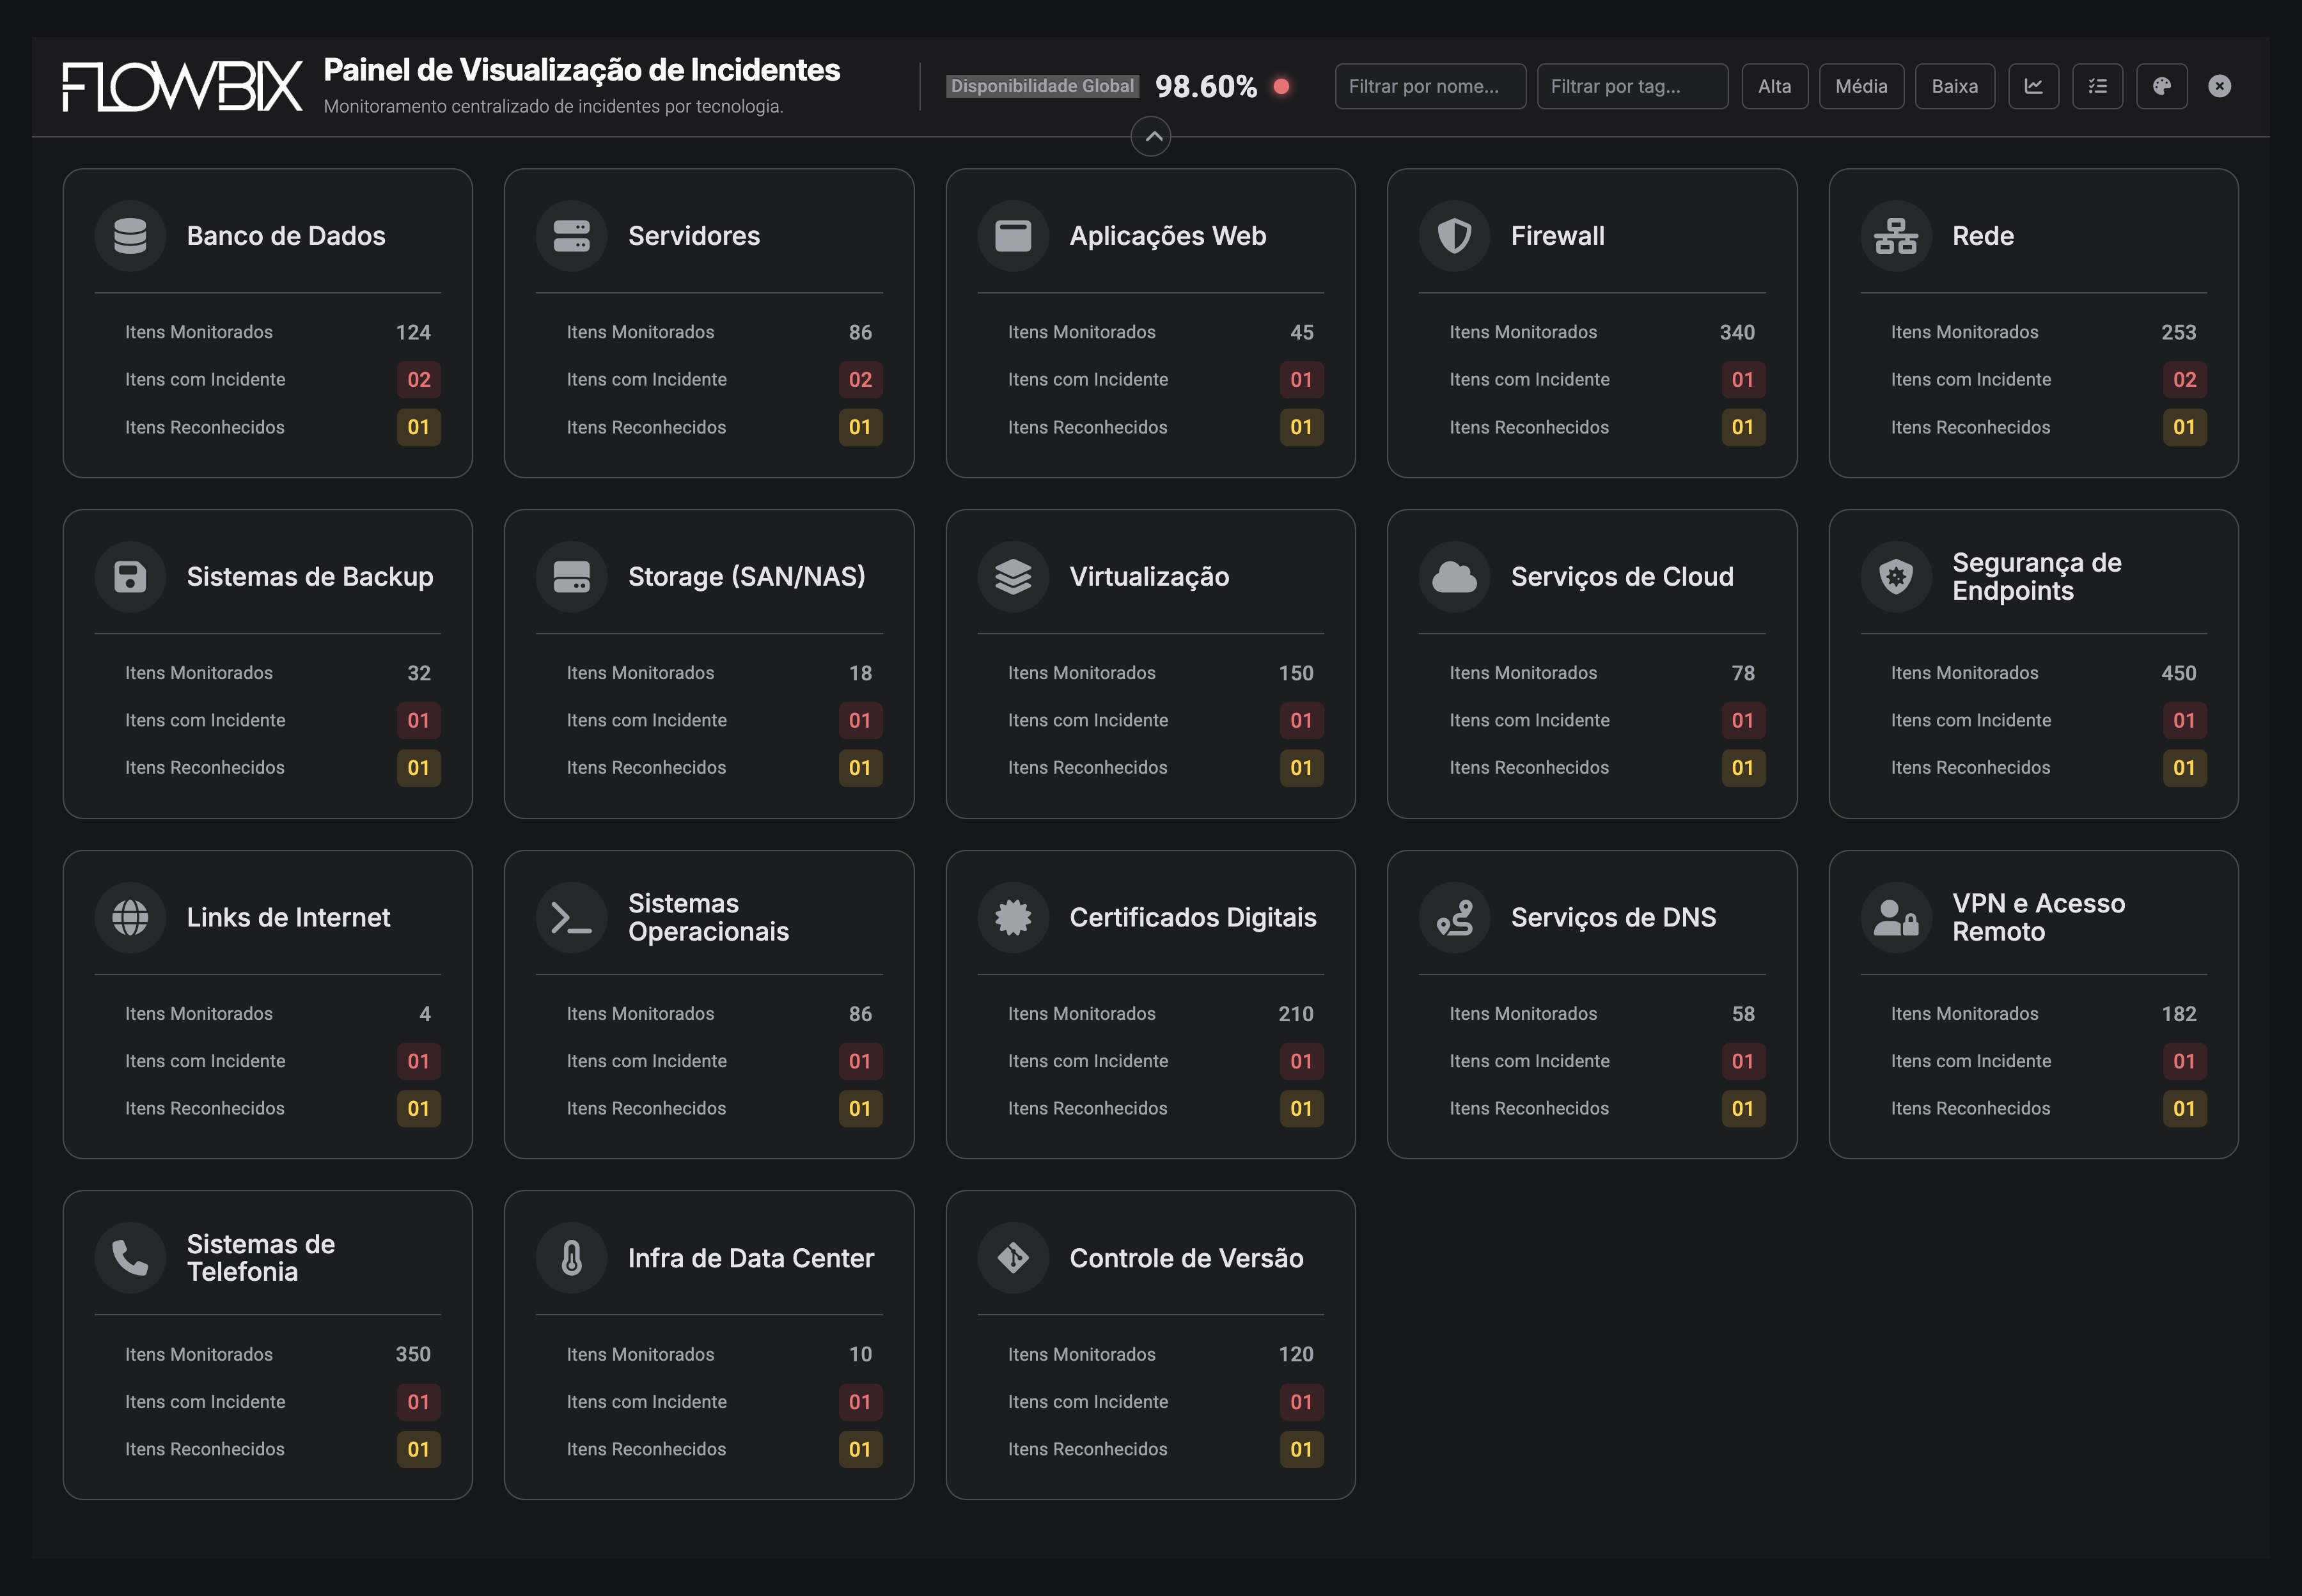Click the Infra de Data Center thermometer icon
2302x1596 pixels.
pos(572,1258)
